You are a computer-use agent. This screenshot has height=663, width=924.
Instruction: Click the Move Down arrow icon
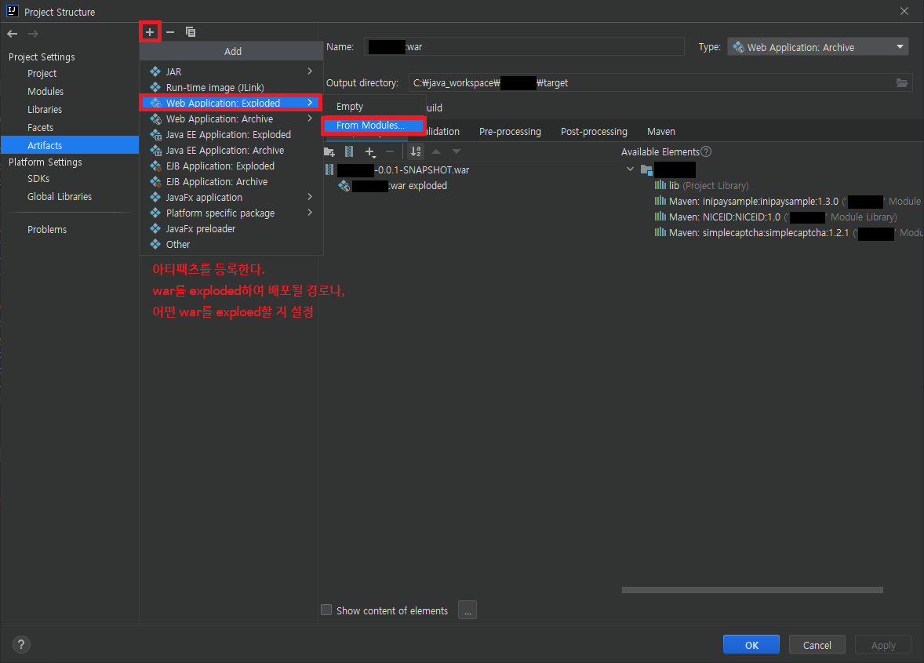click(456, 152)
